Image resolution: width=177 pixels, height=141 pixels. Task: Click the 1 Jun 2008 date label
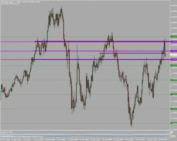tap(61, 140)
